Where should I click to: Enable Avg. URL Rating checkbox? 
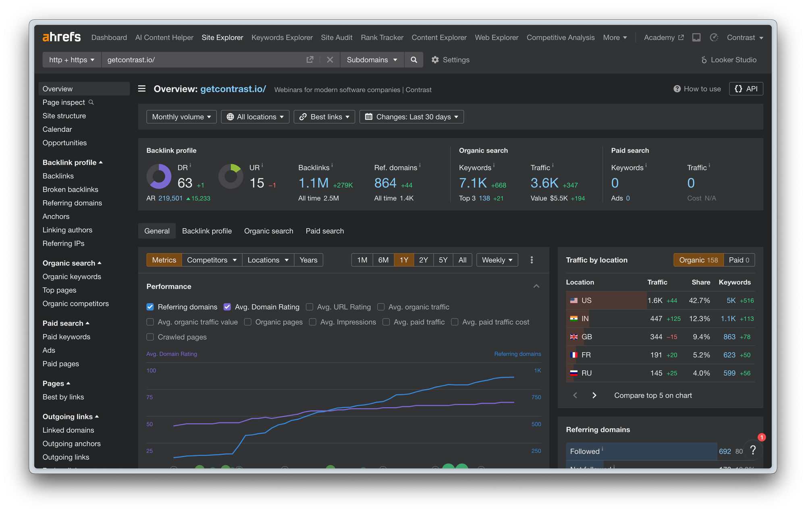(x=310, y=307)
